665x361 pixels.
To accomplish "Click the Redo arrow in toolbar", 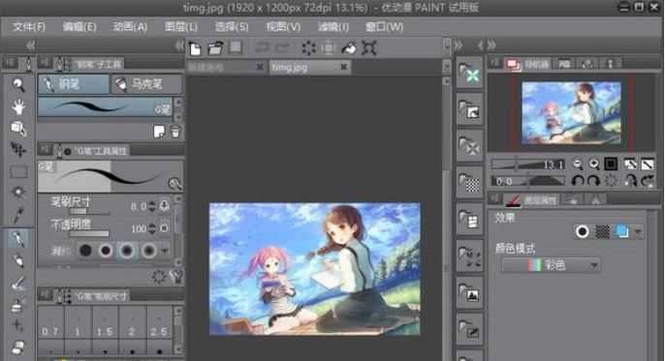I will click(x=282, y=47).
